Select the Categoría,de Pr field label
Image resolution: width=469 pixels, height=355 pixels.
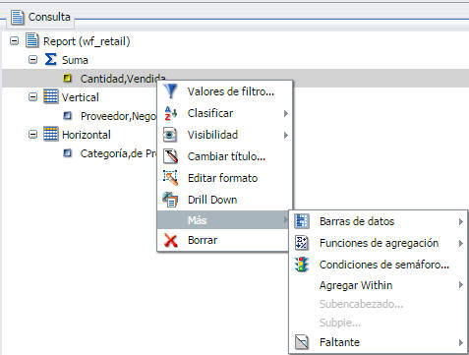pos(118,153)
